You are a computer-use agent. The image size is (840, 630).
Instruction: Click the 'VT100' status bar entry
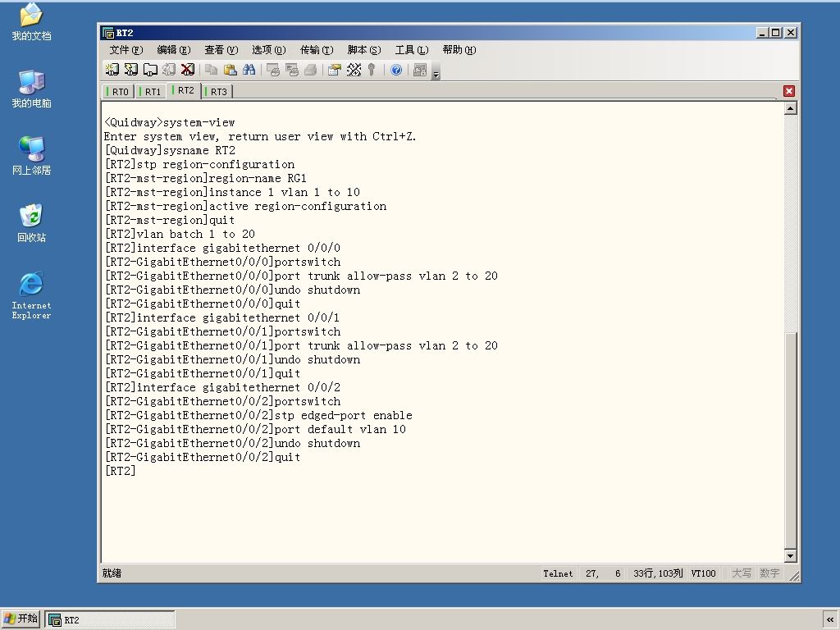pos(703,573)
